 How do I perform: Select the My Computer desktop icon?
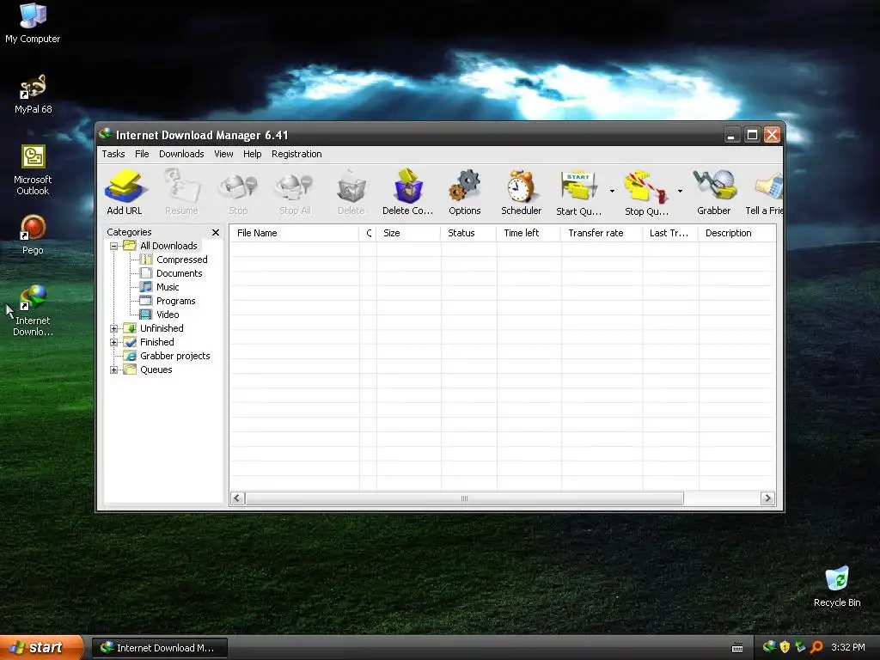coord(33,23)
